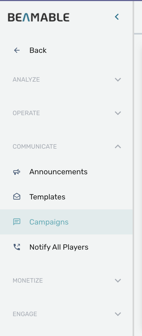Collapse sidebar with the left chevron icon
142x336 pixels.
pos(117,17)
